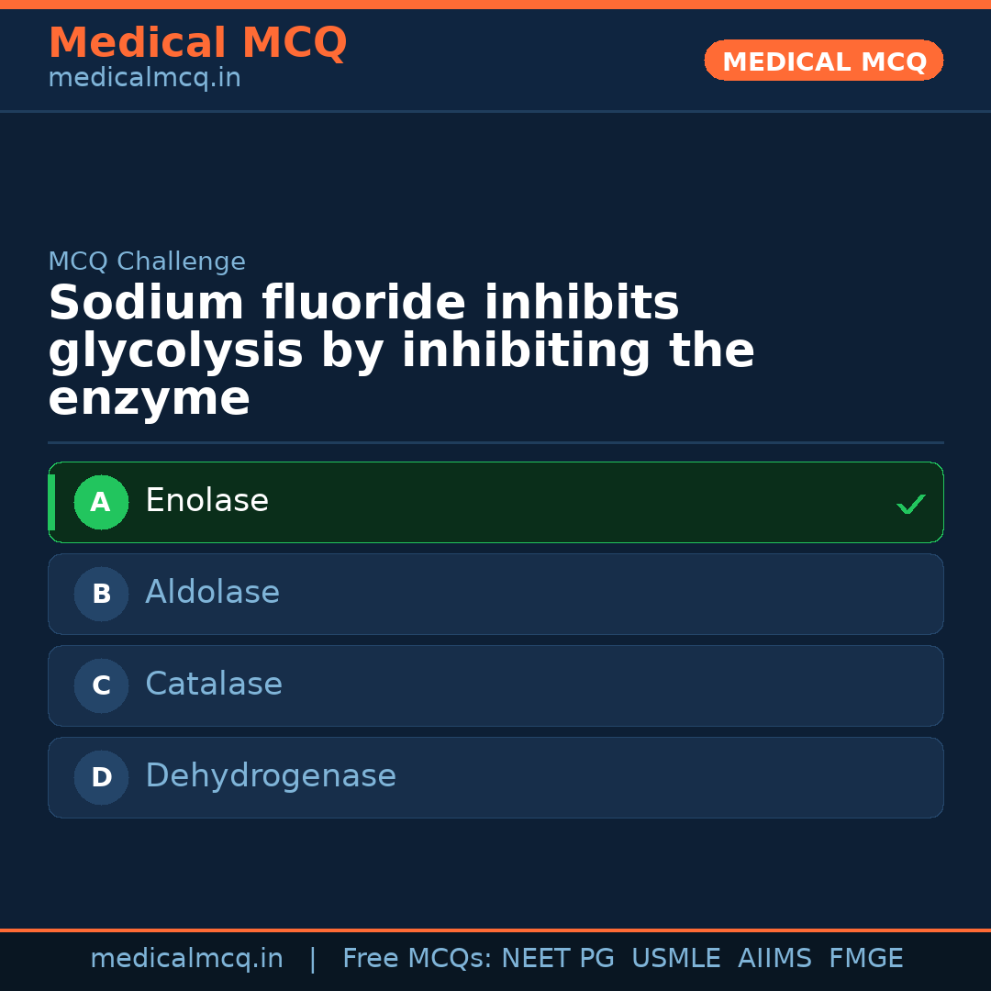This screenshot has width=991, height=991.
Task: Click the green A letter circle
Action: pos(101,502)
